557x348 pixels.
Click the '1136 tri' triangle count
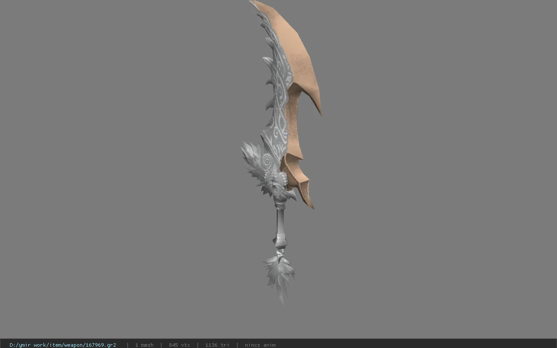(217, 345)
